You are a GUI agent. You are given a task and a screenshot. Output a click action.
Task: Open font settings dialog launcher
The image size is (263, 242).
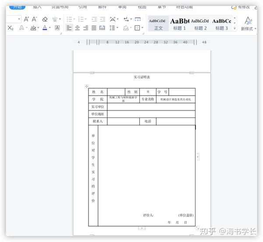click(x=61, y=34)
